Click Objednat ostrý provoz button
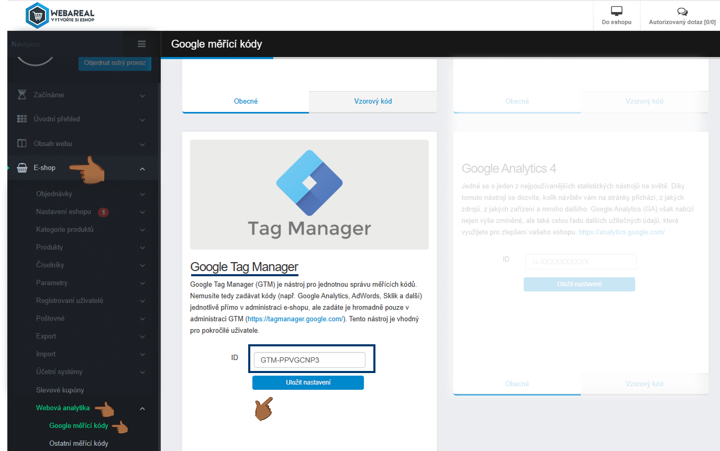This screenshot has width=720, height=451. (x=115, y=63)
